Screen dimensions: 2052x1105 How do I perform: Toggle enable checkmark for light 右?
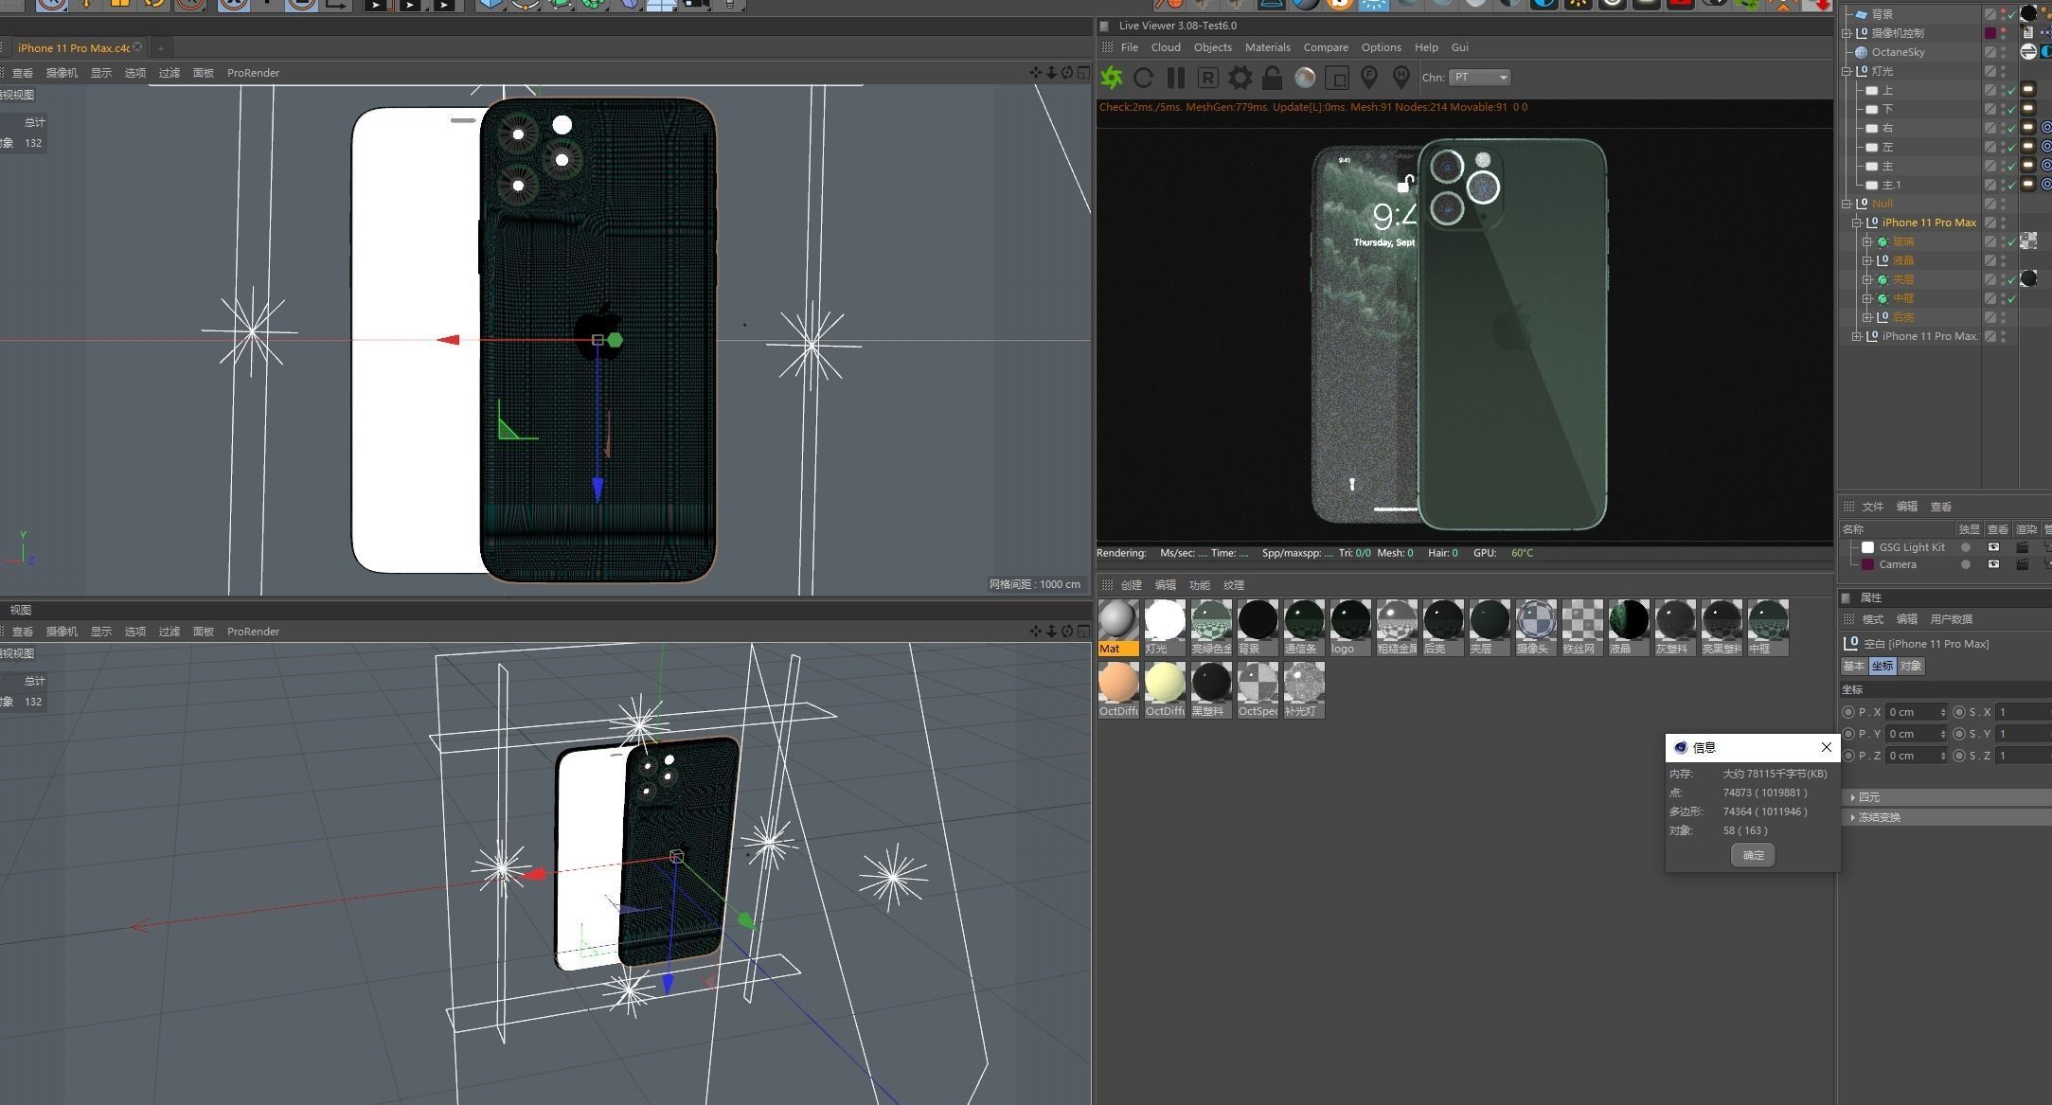2011,129
